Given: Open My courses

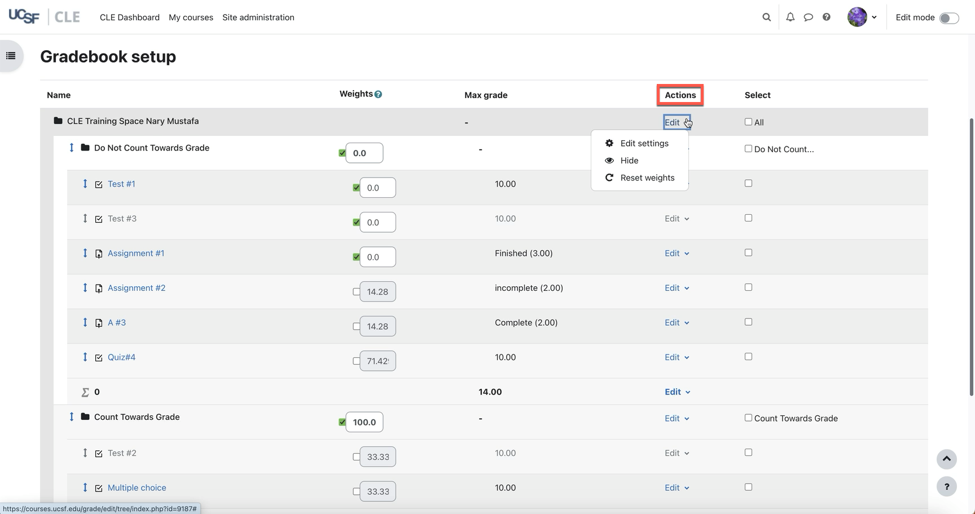Looking at the screenshot, I should 191,17.
